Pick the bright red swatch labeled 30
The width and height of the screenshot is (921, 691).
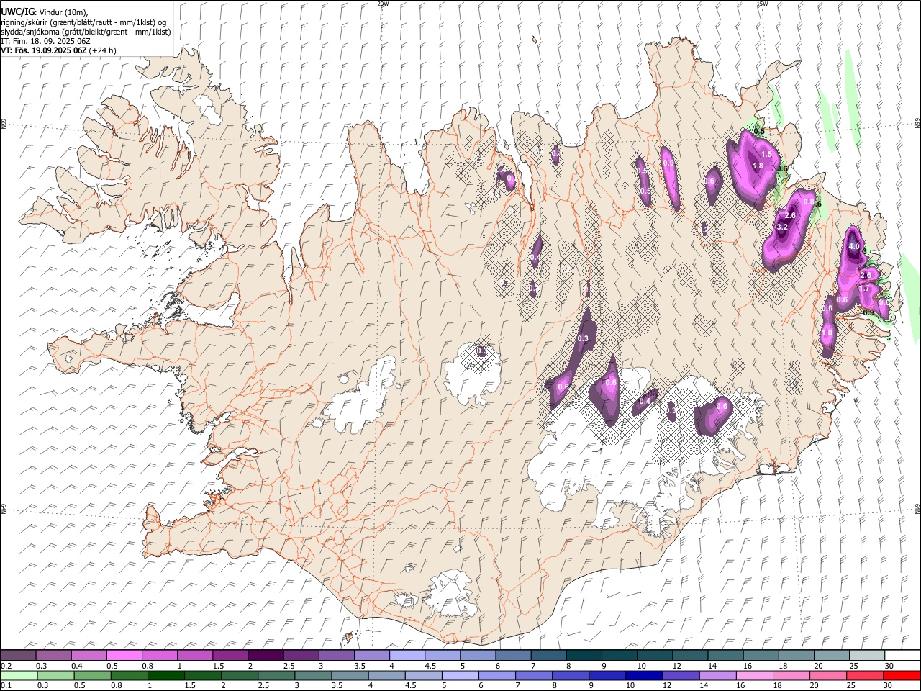(x=902, y=675)
